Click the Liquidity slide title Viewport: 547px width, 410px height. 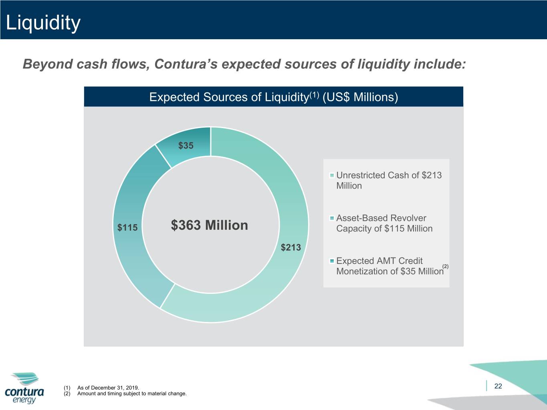coord(43,23)
